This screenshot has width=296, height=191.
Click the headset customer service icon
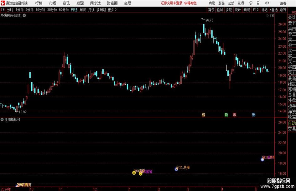pos(251,3)
